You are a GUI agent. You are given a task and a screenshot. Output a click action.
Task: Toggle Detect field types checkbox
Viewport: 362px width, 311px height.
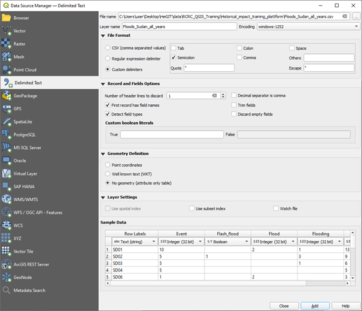point(108,113)
